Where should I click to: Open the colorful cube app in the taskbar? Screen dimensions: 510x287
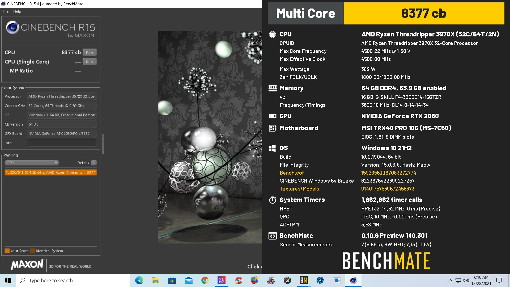[254, 280]
